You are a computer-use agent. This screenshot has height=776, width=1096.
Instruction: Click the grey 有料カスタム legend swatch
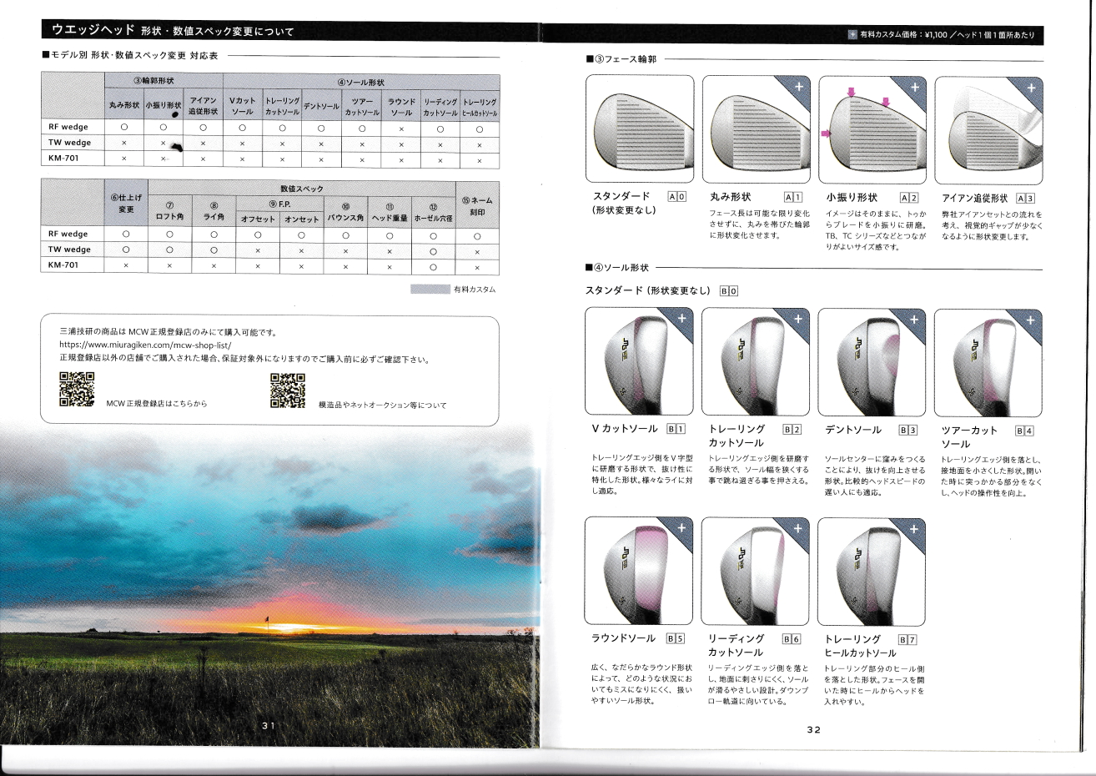(x=430, y=290)
